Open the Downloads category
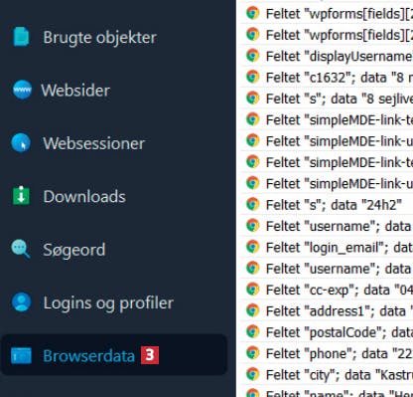 (x=84, y=196)
